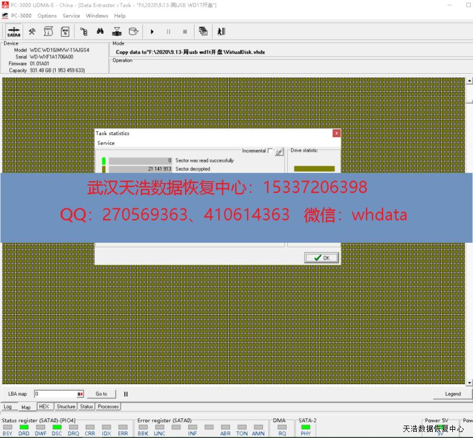473x438 pixels.
Task: Enable the Incremental checkbox
Action: pos(270,151)
